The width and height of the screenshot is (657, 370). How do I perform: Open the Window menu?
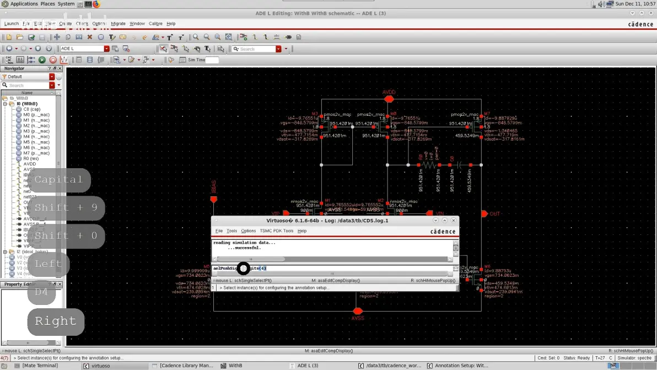click(137, 24)
